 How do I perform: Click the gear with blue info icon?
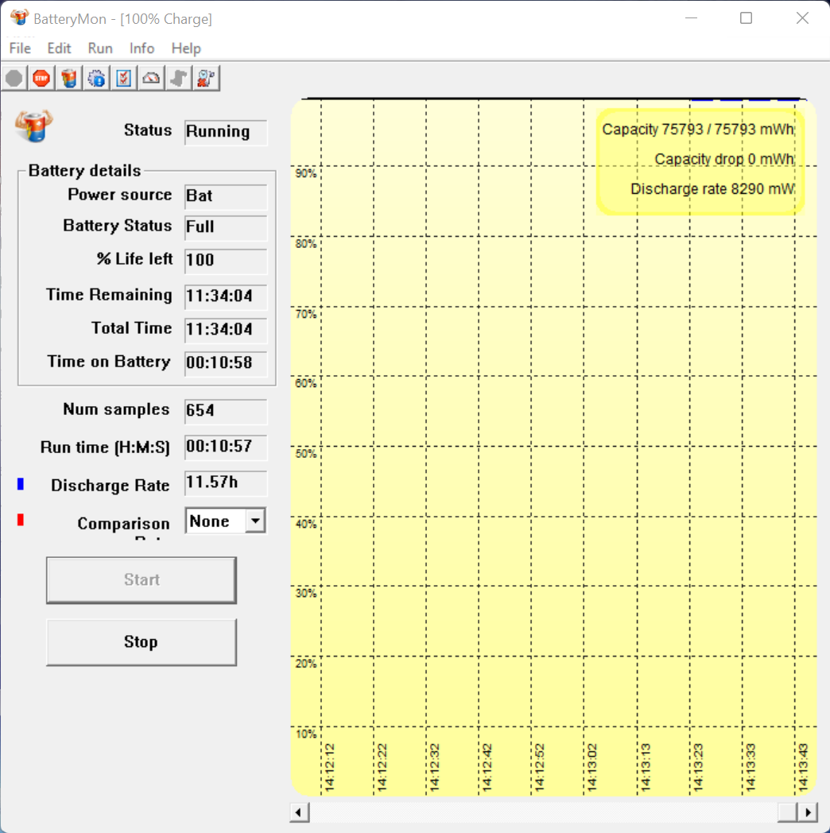[x=96, y=78]
